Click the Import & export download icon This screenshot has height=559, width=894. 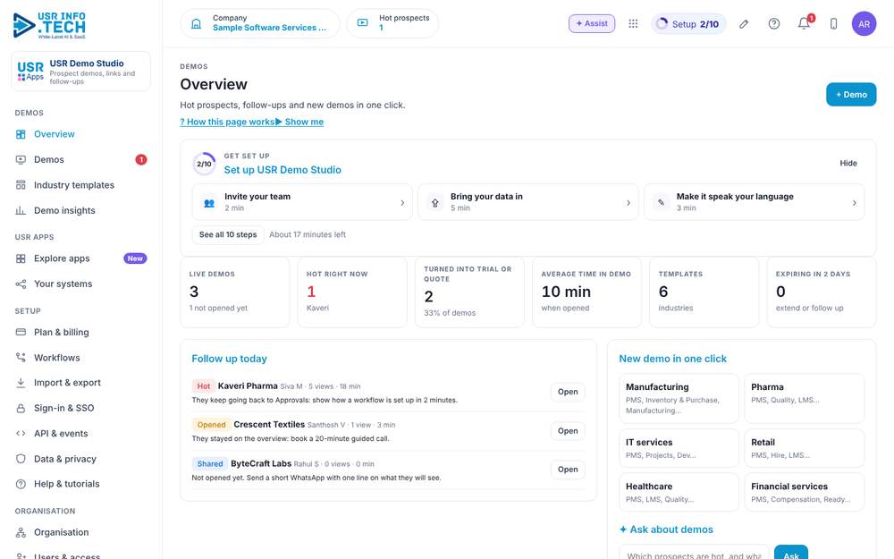[x=21, y=383]
